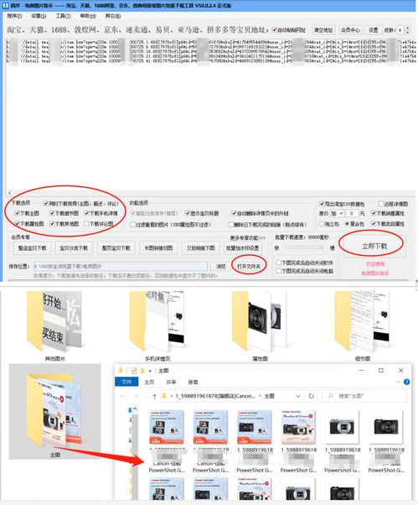The height and width of the screenshot is (505, 418).
Task: Click the 电商图片助手 pink link
Action: [375, 273]
